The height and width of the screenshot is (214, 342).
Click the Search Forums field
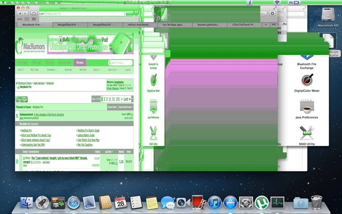point(120,63)
